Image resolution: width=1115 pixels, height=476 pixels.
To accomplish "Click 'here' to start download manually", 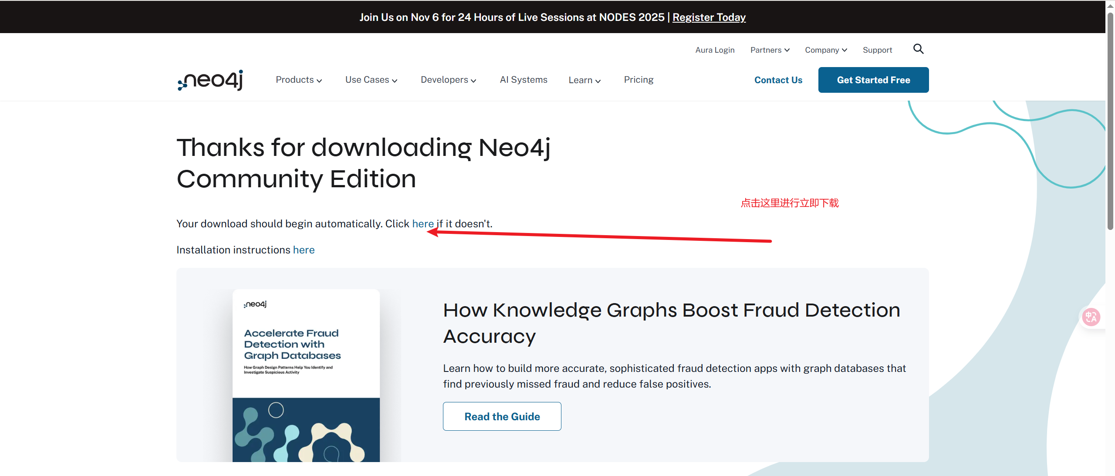I will 423,224.
